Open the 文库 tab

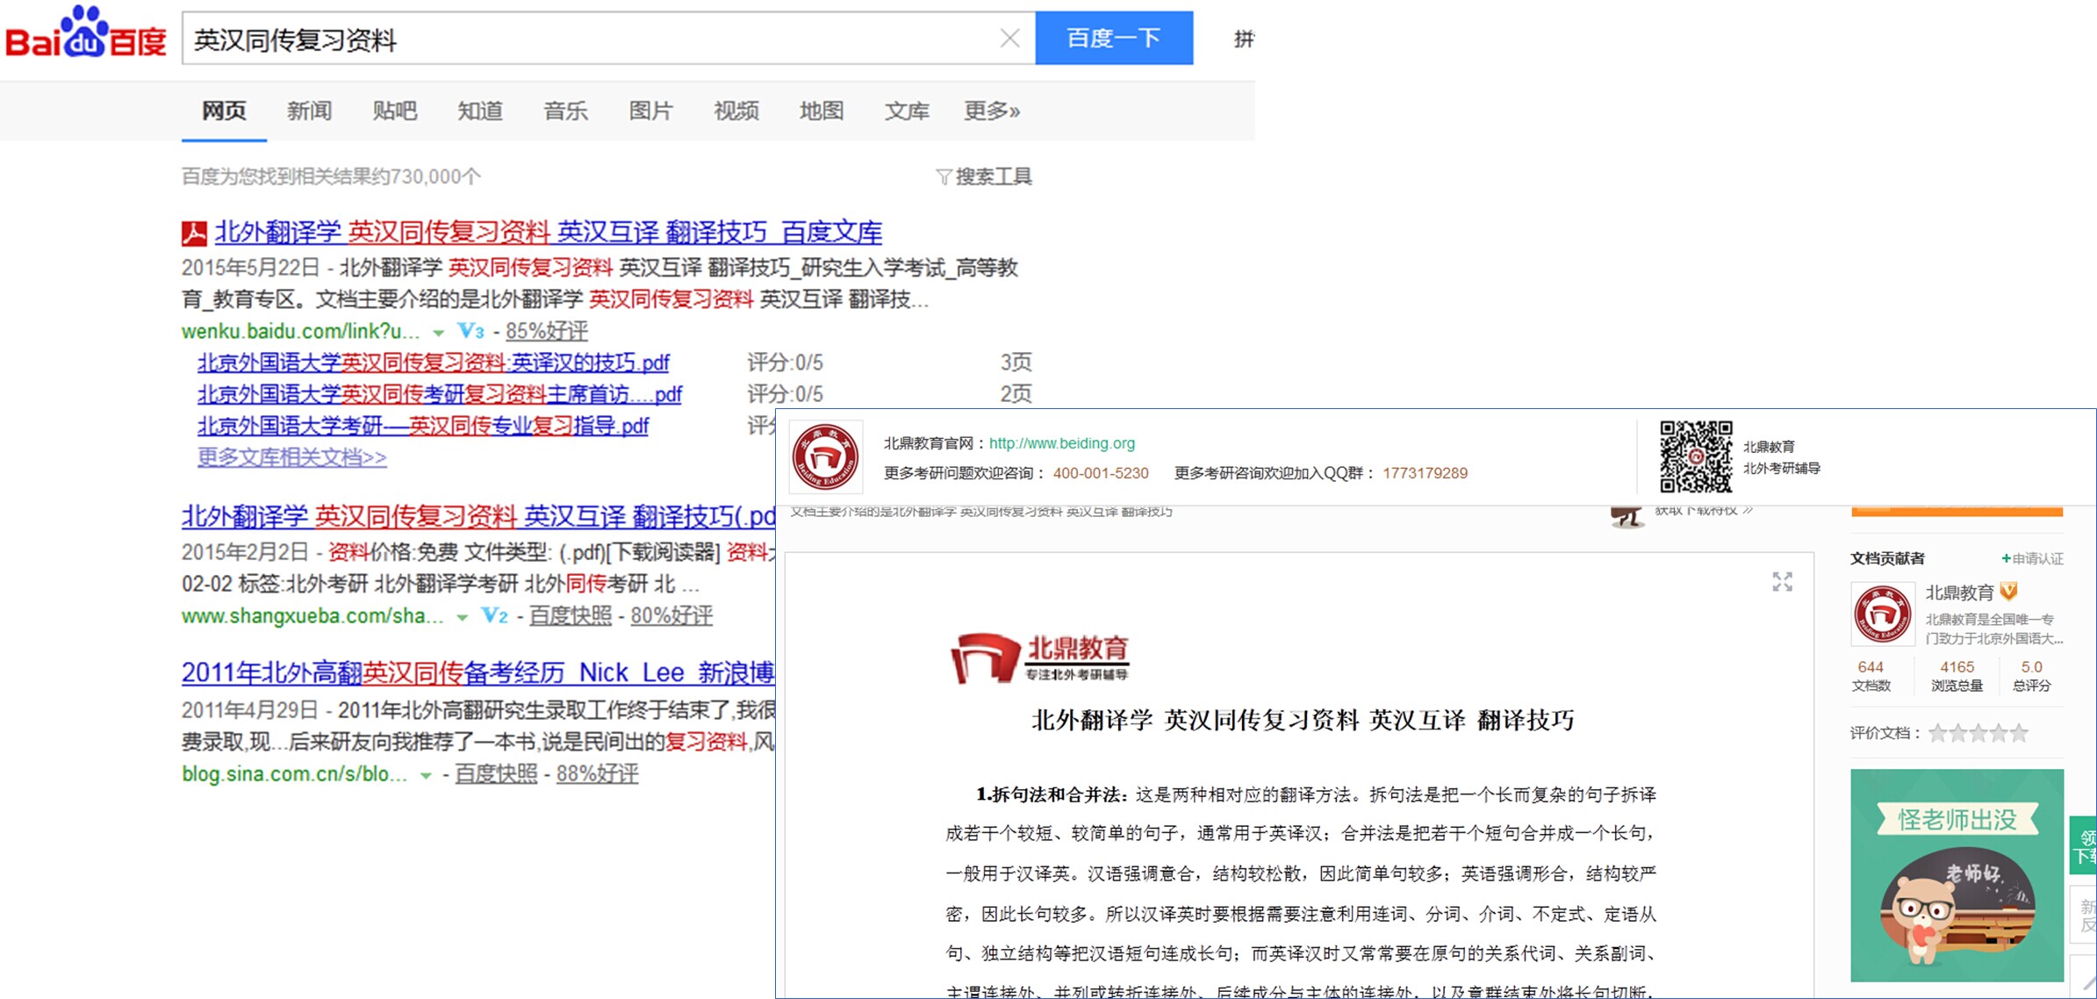(906, 111)
